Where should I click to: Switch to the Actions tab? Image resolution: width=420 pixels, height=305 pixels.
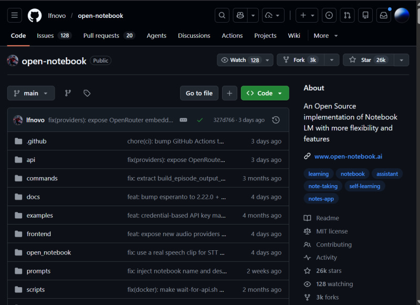(232, 36)
